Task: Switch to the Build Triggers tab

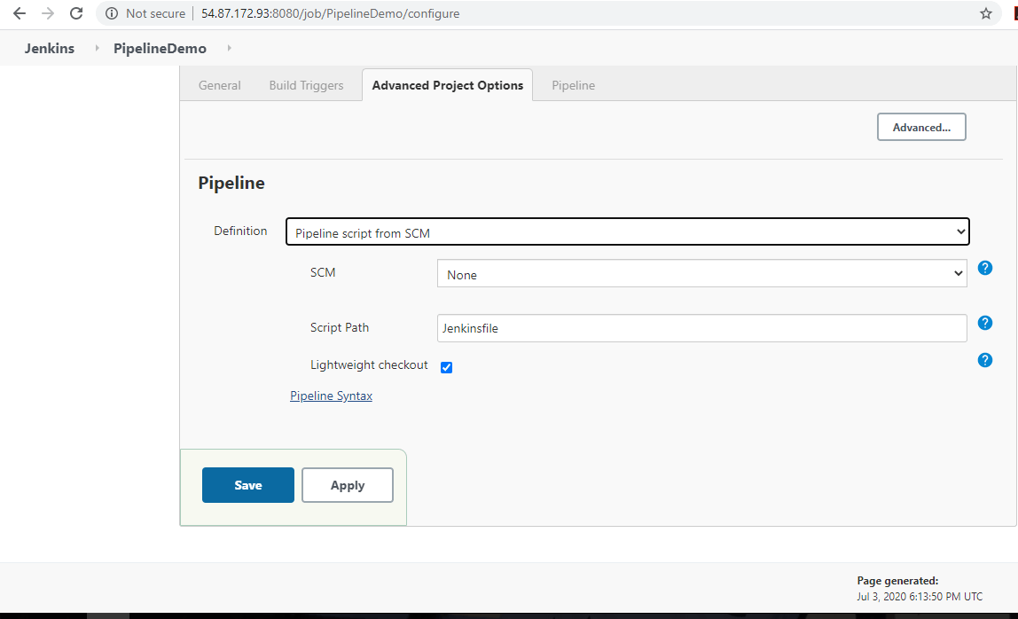Action: (306, 84)
